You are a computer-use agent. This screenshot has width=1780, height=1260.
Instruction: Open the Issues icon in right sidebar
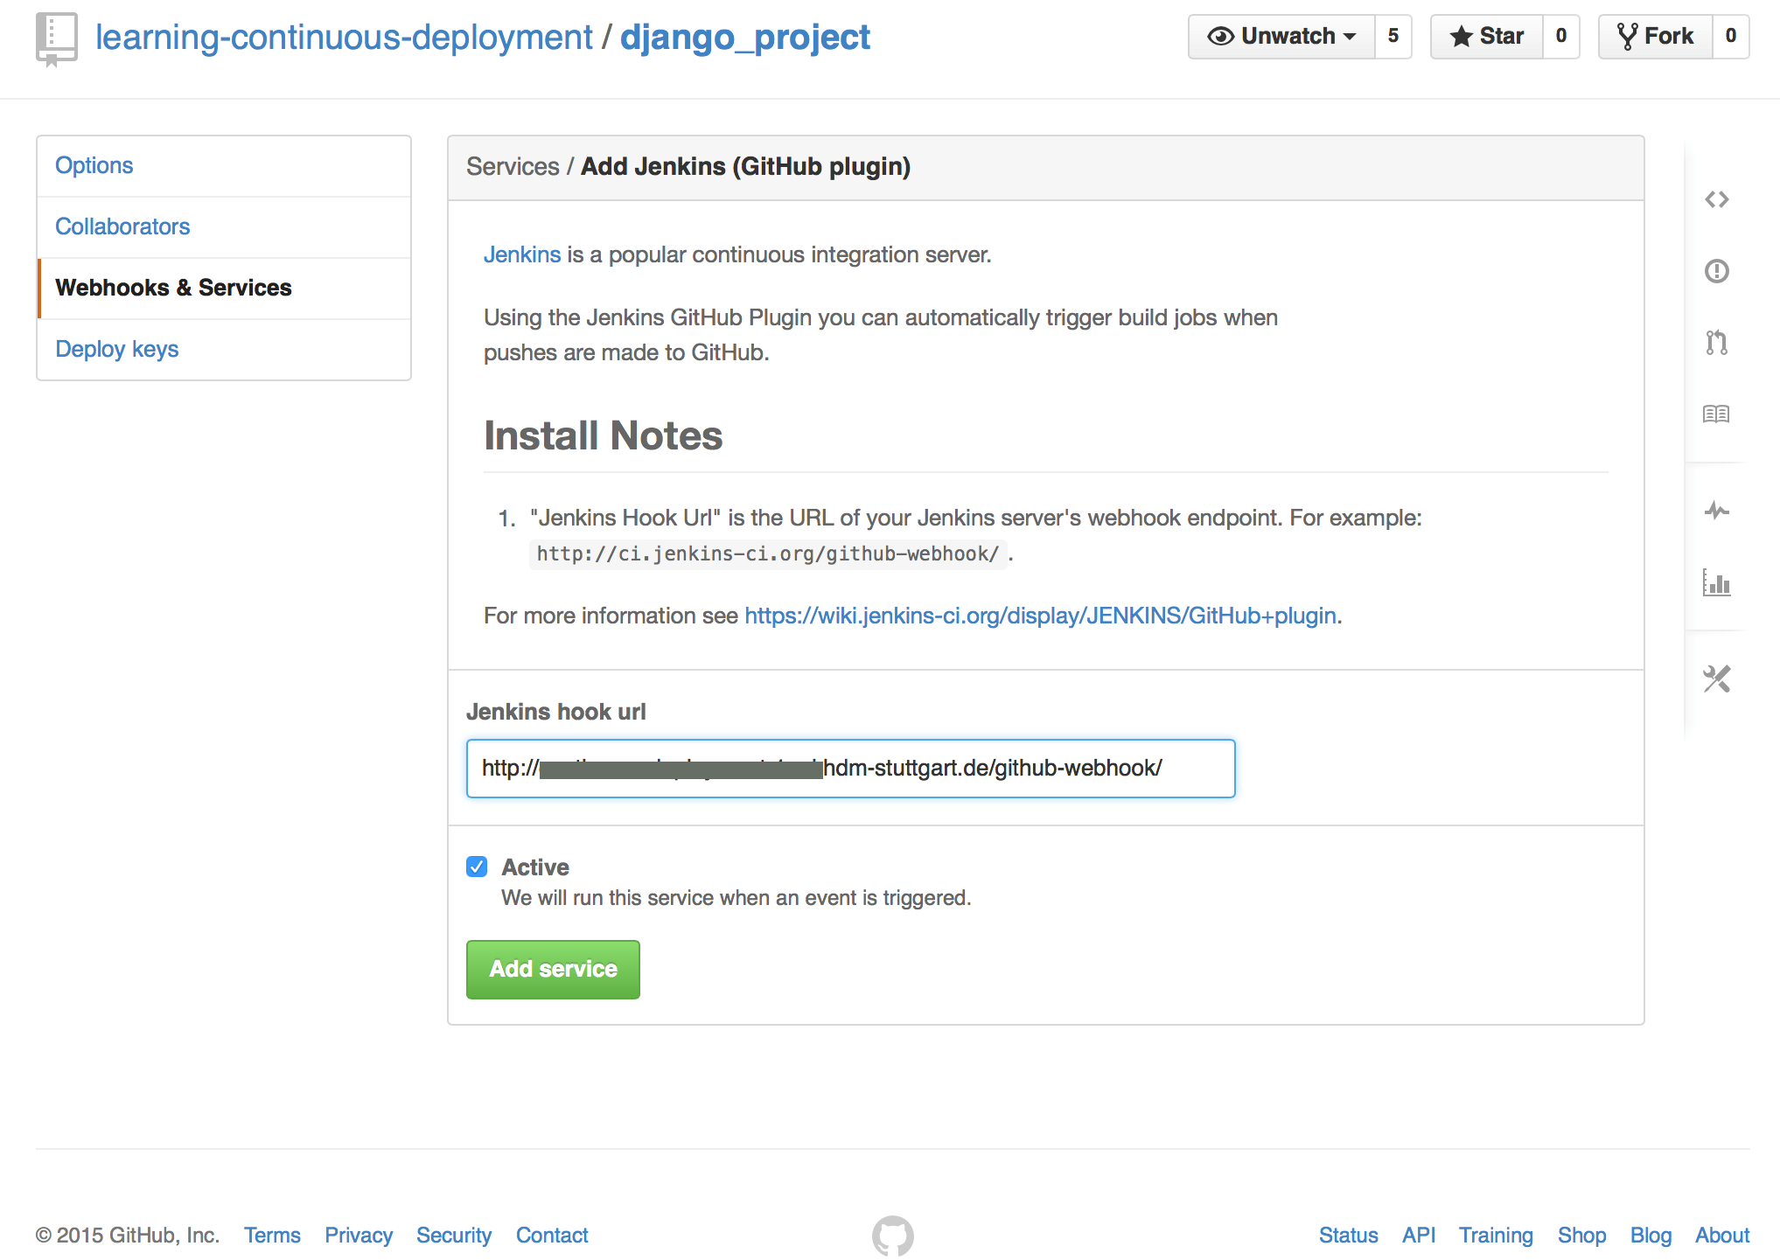pyautogui.click(x=1716, y=271)
